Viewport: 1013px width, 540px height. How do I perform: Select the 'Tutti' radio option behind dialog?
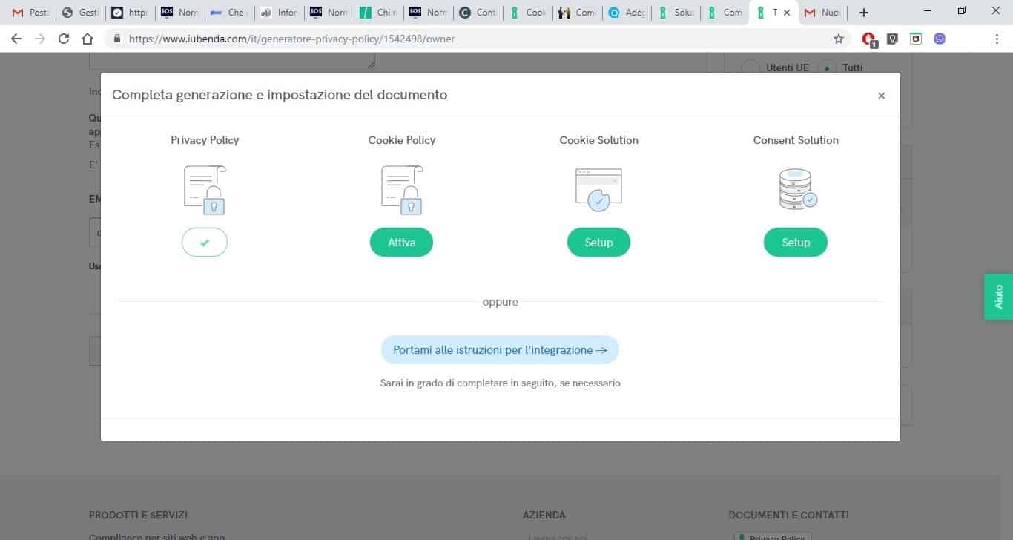point(827,67)
